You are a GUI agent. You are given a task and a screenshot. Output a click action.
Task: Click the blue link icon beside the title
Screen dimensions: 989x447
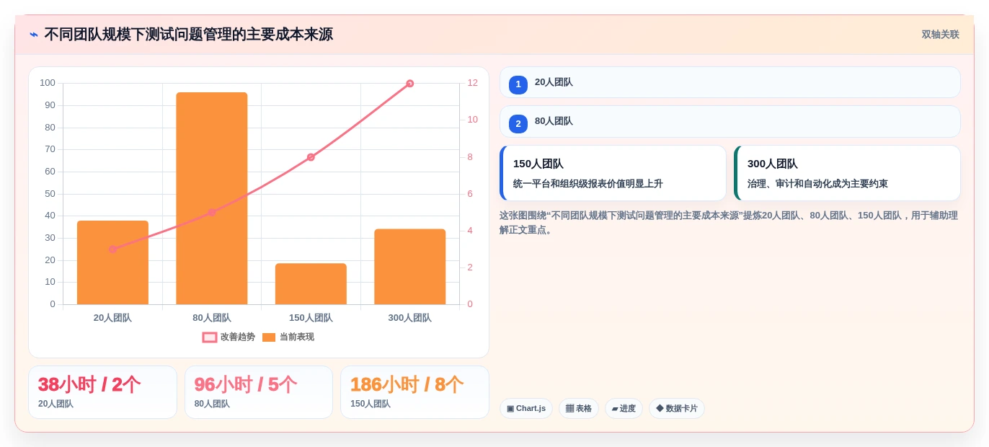[x=34, y=35]
